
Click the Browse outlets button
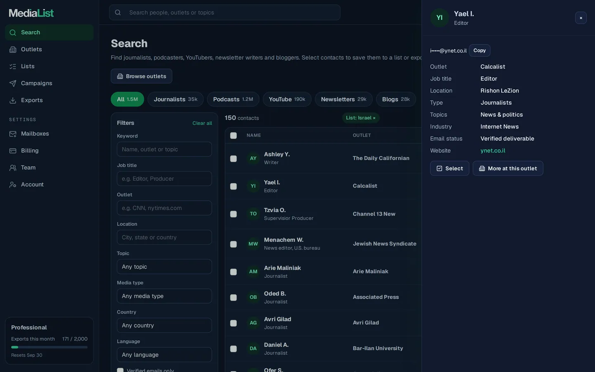pos(141,76)
